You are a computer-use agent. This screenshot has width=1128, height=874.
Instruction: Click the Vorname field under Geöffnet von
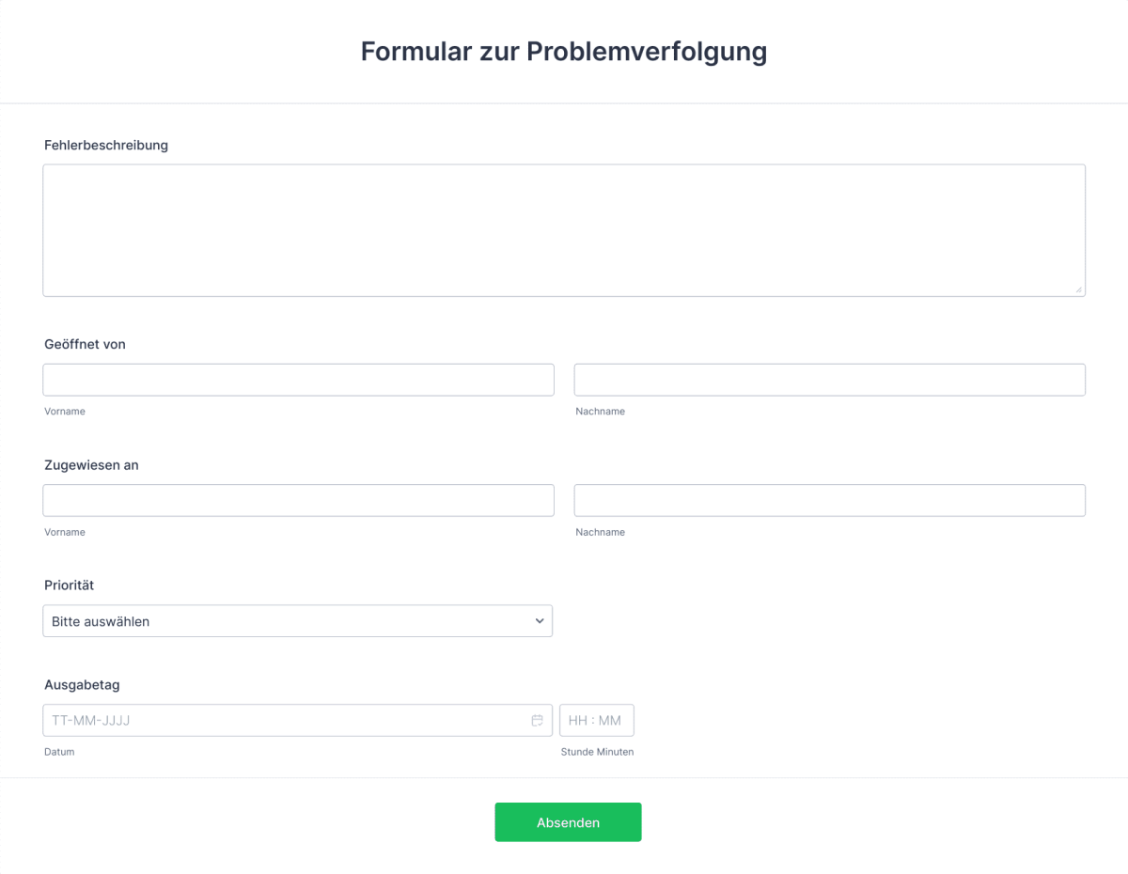pos(298,379)
